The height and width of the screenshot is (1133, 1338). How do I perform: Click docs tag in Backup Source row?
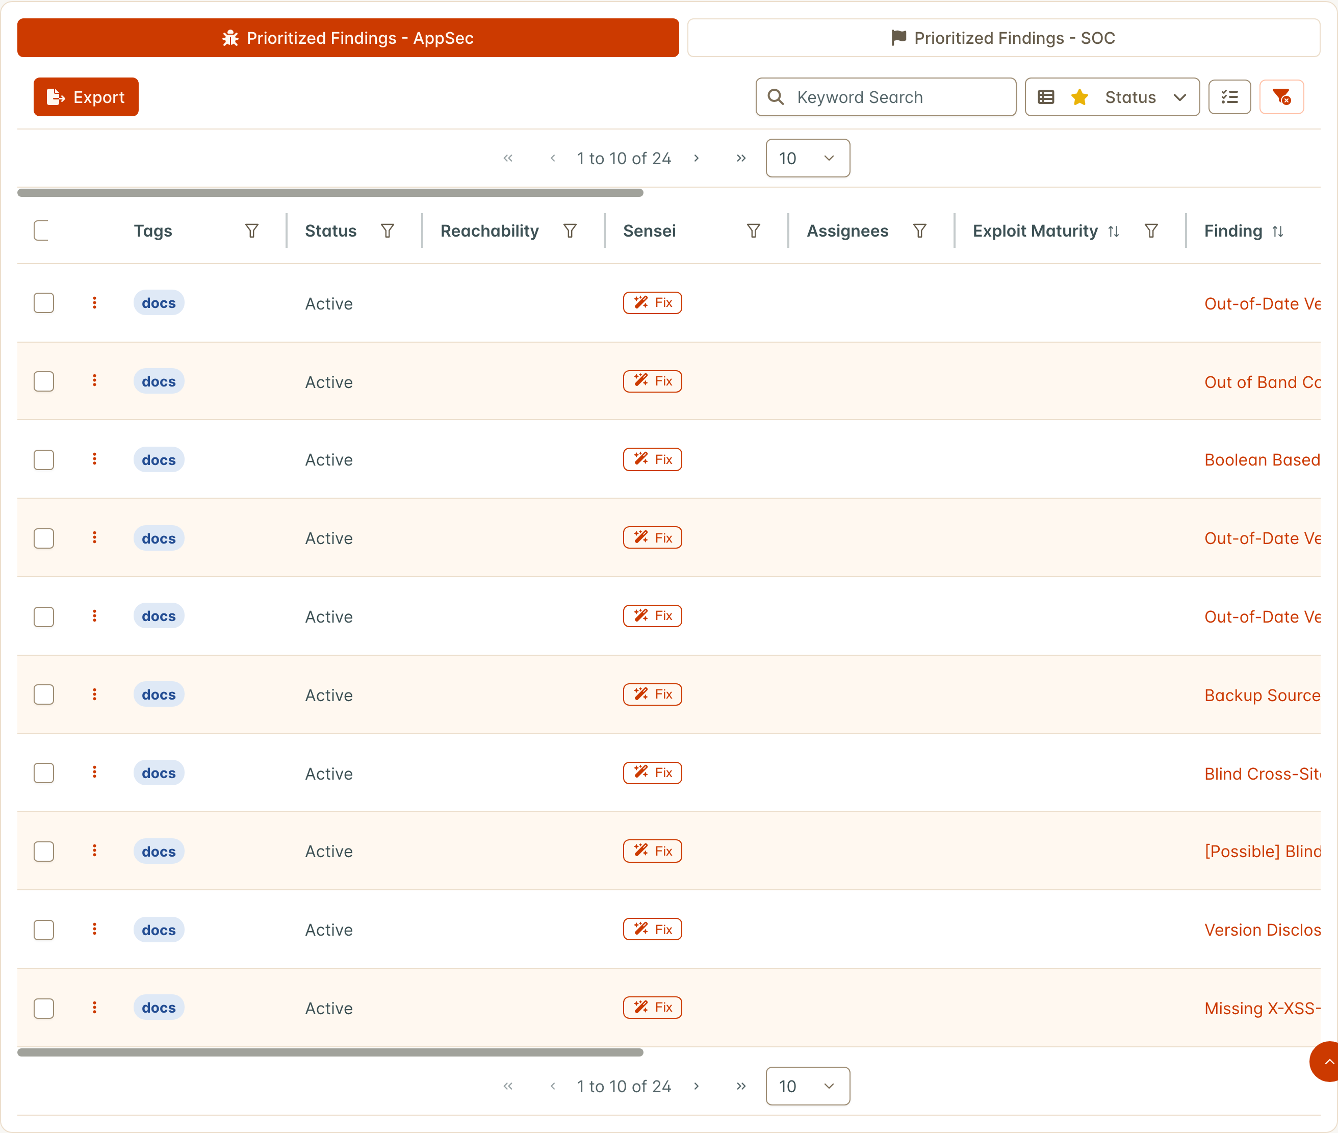(159, 694)
